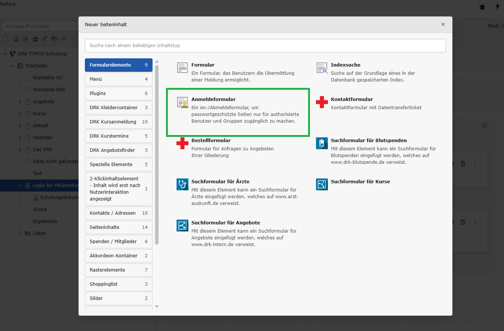Click the category list scroll-down arrow
Screen dimensions: 504x331
coord(157,306)
